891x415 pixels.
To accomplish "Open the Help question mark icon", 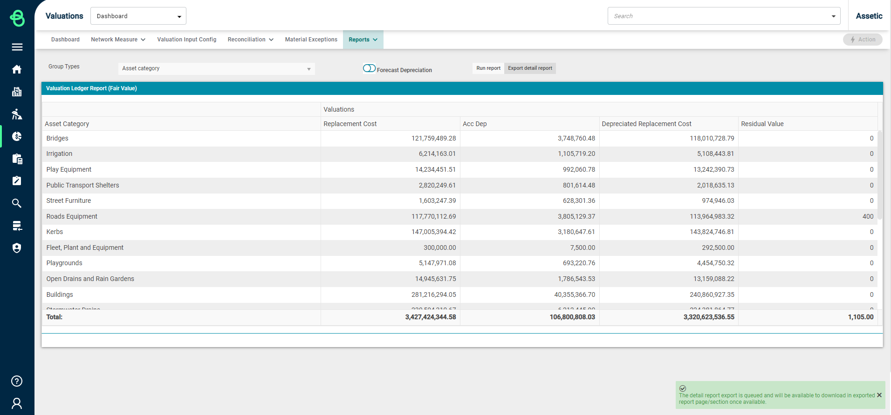I will pos(17,381).
